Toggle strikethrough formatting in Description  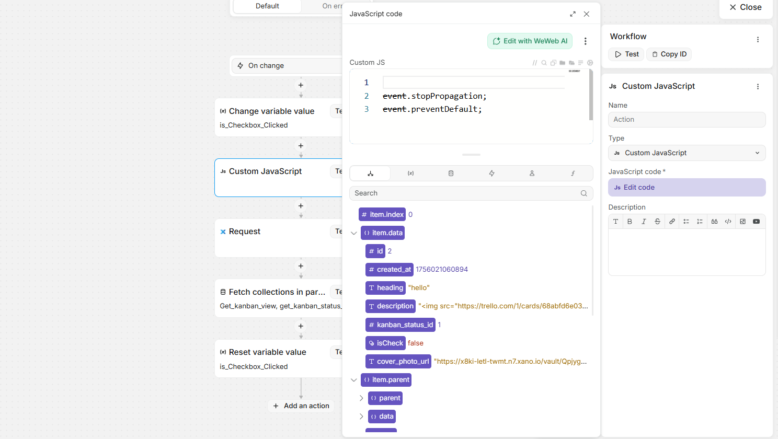tap(657, 222)
